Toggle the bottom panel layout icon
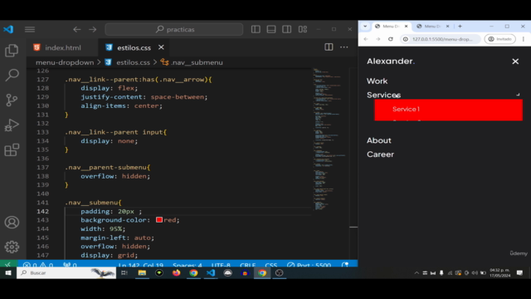 point(271,30)
